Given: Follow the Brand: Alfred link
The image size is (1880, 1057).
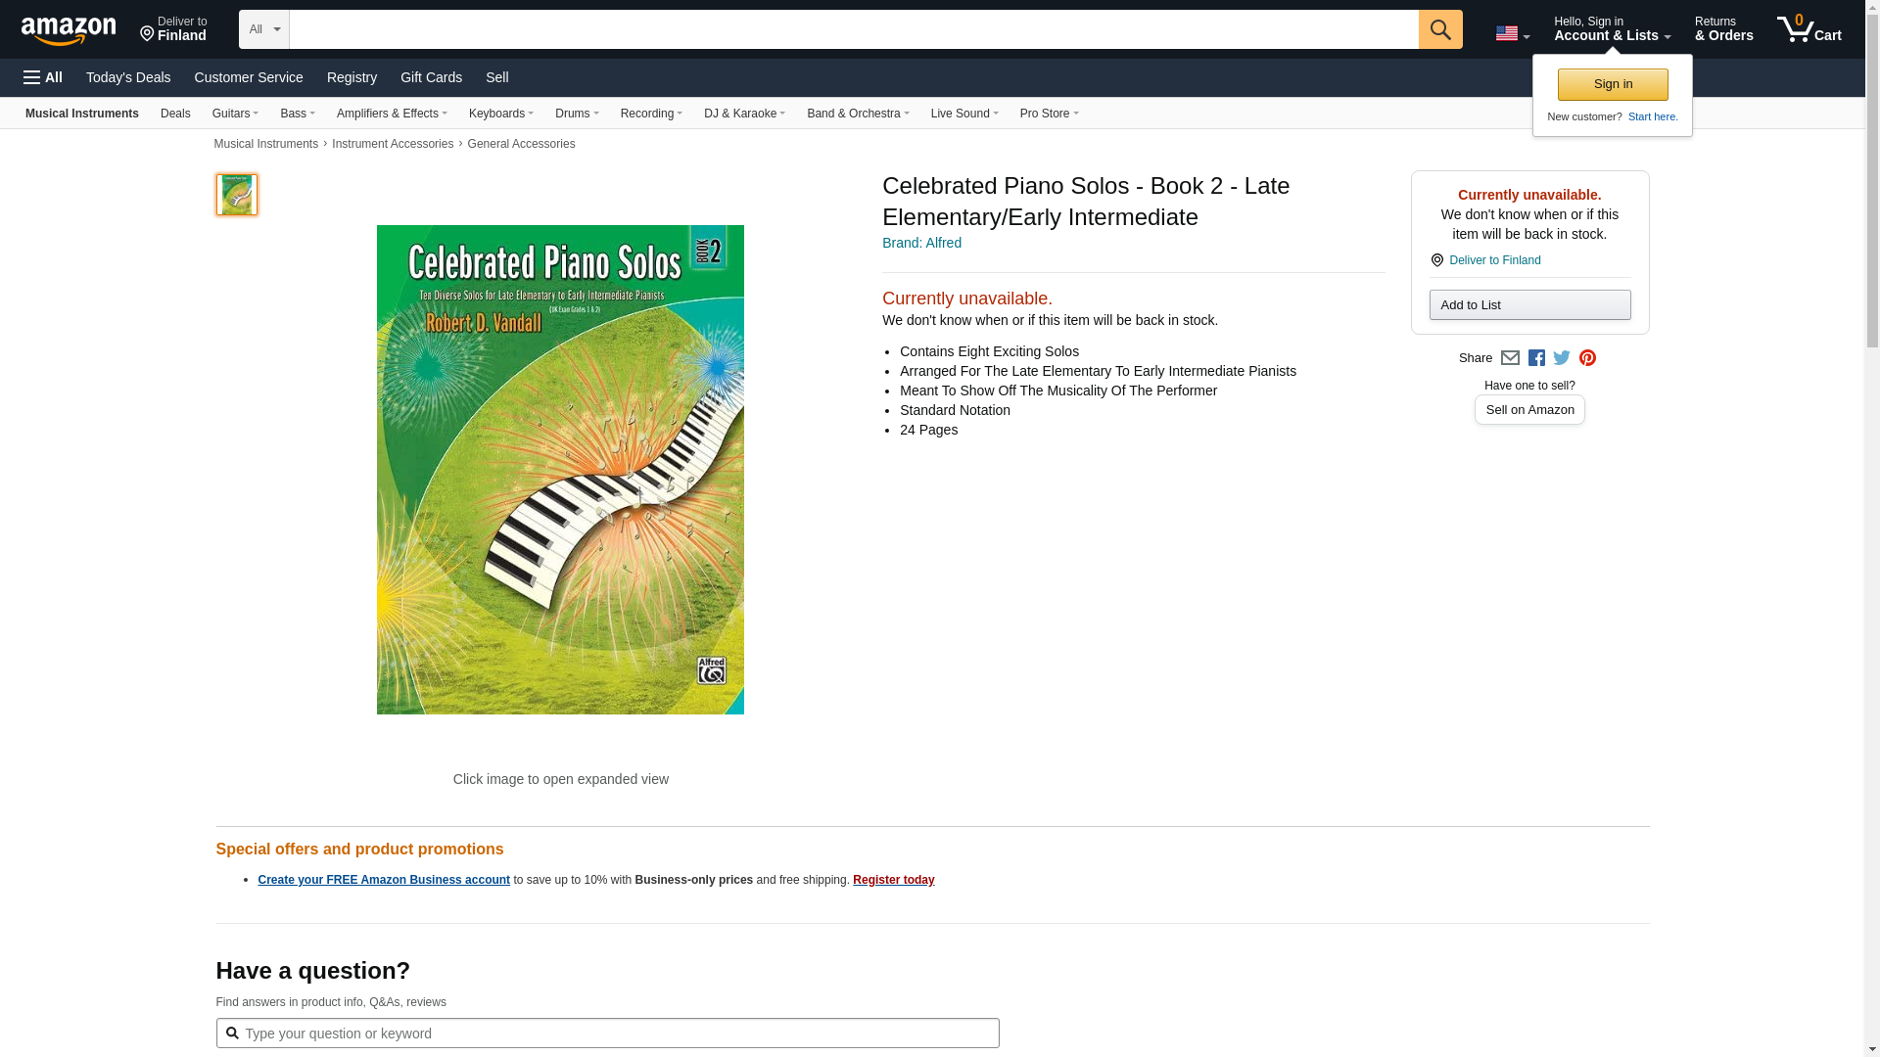Looking at the screenshot, I should point(921,243).
